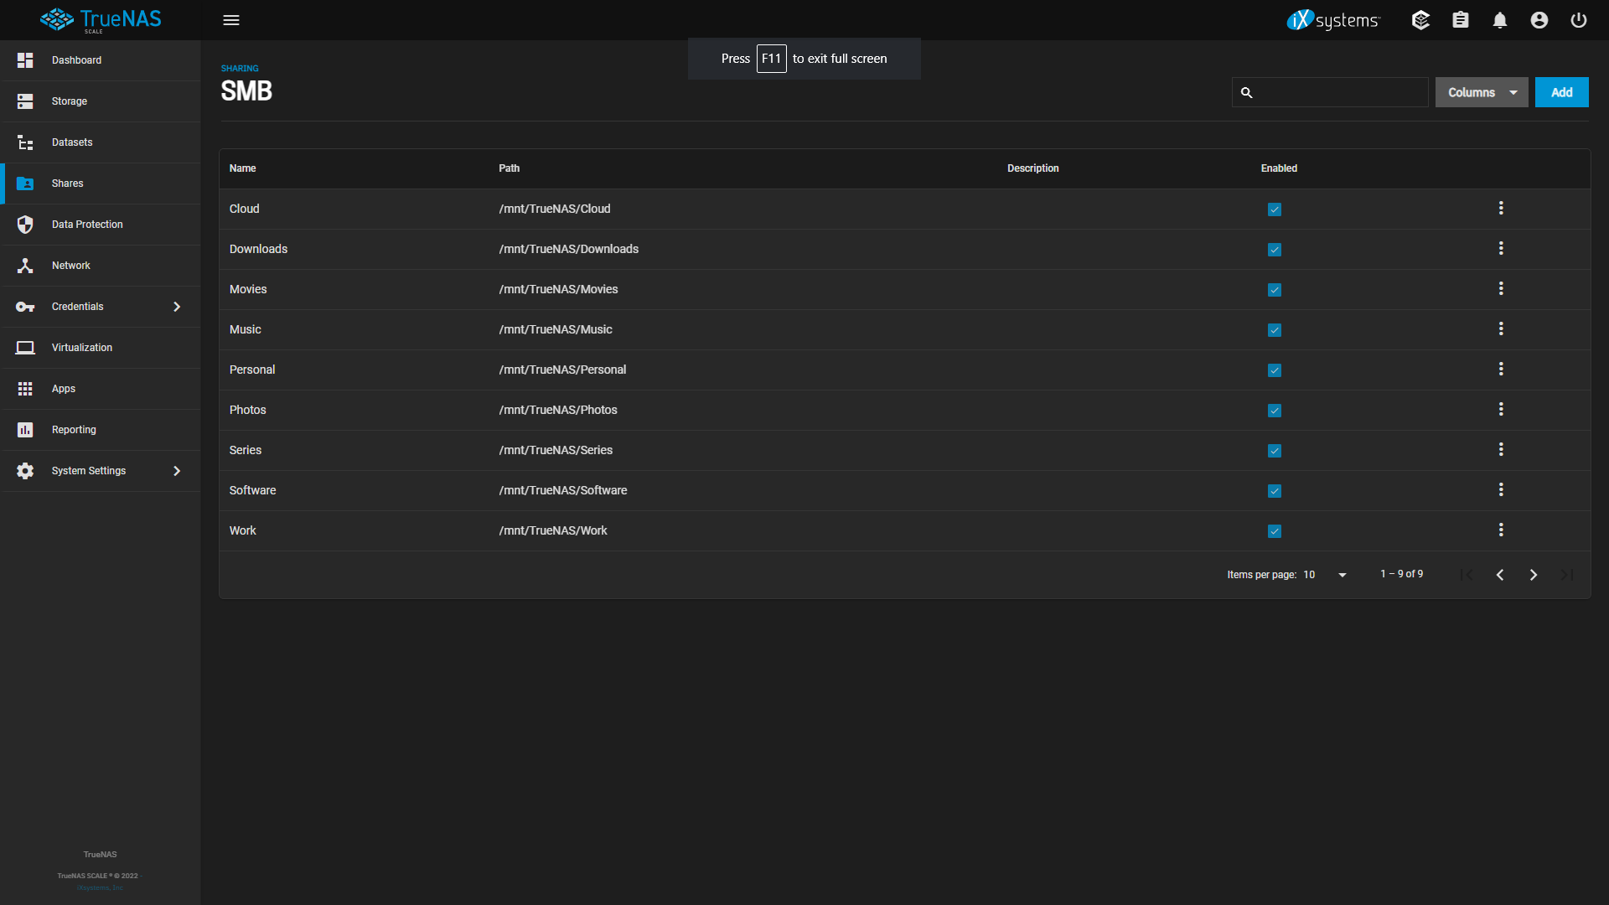This screenshot has height=905, width=1609.
Task: Click the power button icon
Action: [x=1579, y=20]
